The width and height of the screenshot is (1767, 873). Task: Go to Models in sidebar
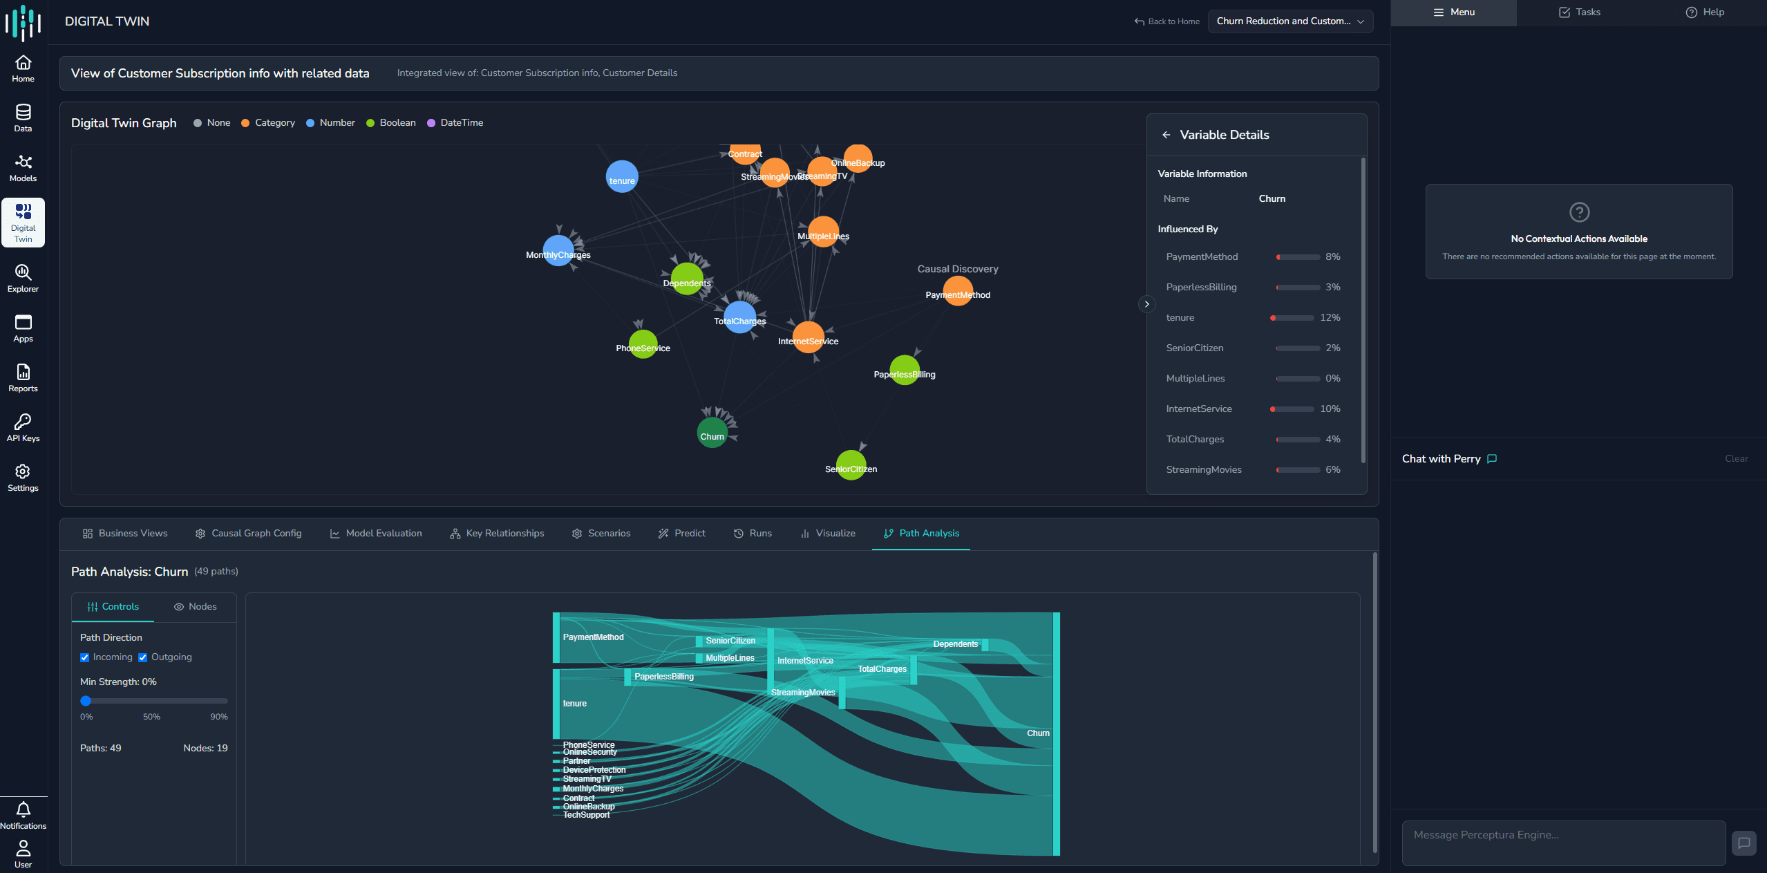click(23, 169)
